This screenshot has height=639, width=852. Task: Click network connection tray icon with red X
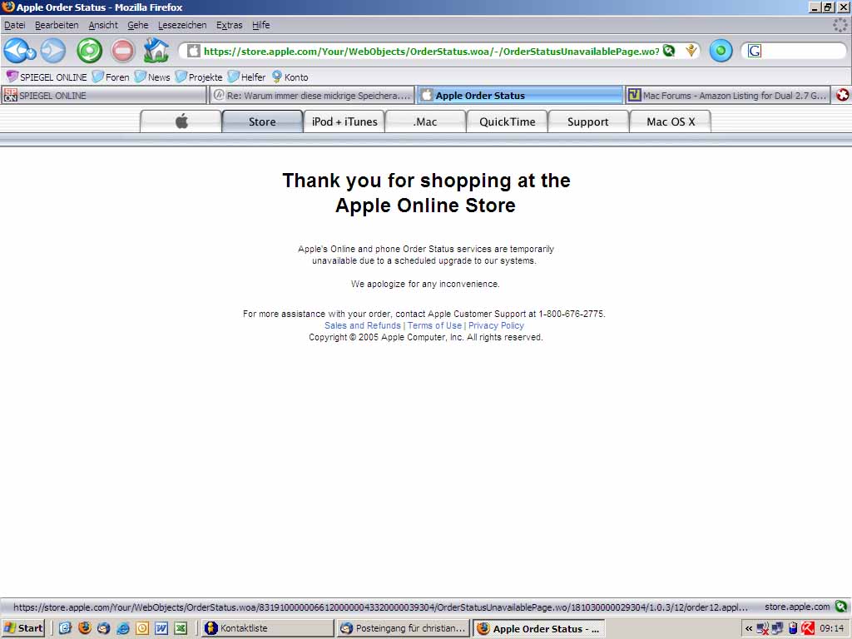click(x=762, y=629)
